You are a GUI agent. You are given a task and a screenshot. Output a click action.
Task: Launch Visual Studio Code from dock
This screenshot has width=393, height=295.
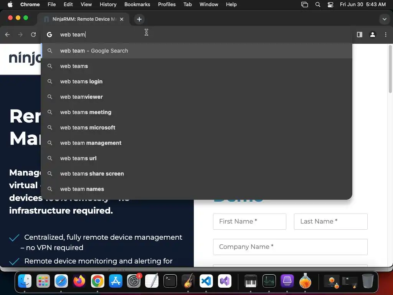206,281
